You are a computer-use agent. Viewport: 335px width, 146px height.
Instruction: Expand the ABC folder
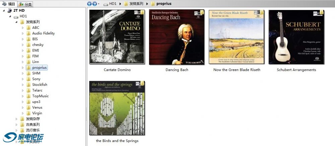tap(23, 28)
